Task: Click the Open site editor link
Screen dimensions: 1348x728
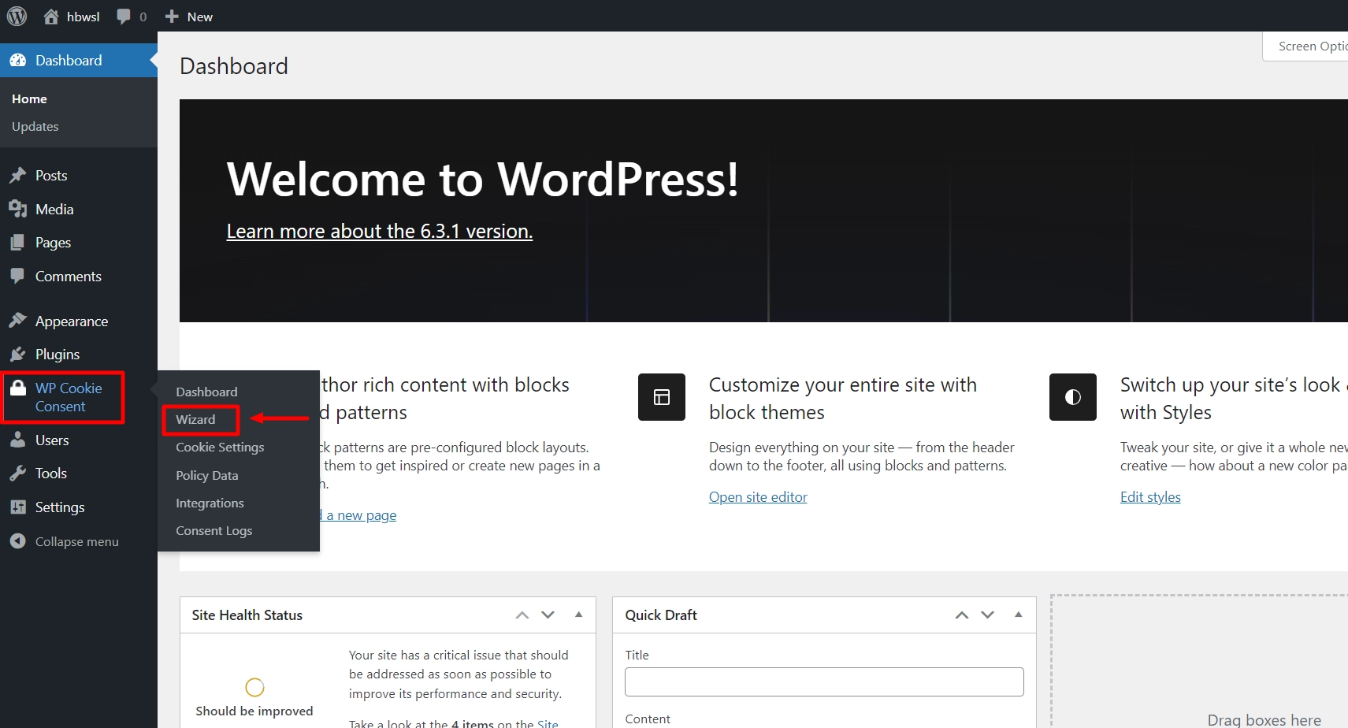Action: pos(757,496)
